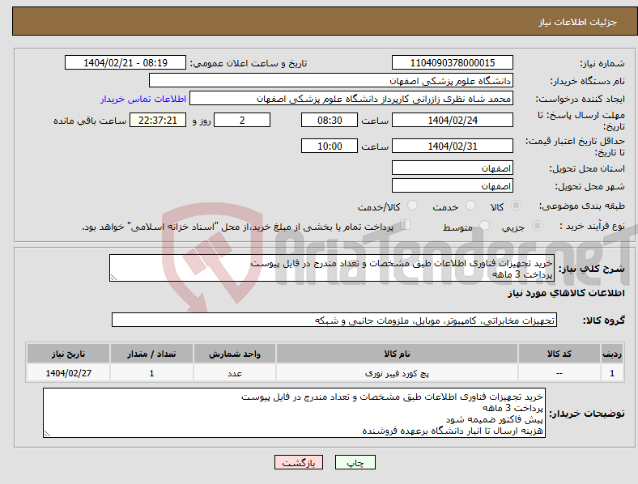The image size is (638, 484).
Task: Click the price validity date 1404/02/31
Action: pos(453,146)
